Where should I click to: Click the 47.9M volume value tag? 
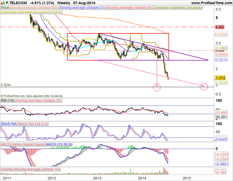(221, 172)
